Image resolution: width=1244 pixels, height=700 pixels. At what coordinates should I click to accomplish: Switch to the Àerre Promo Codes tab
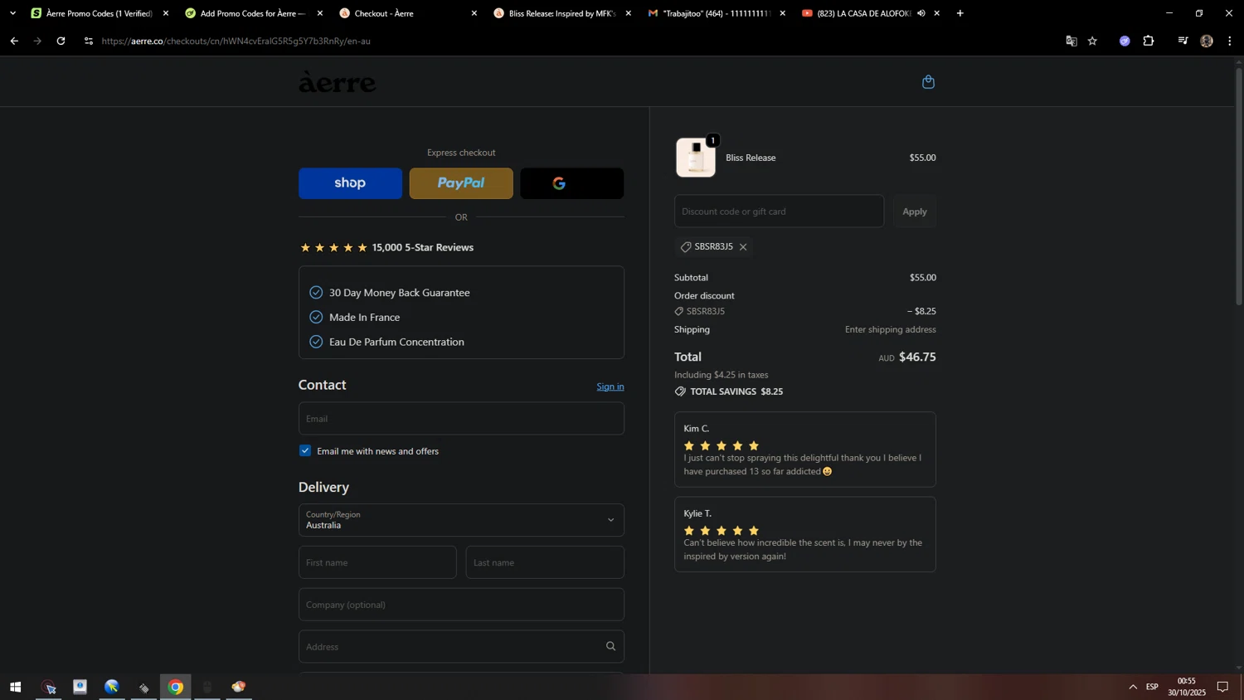(x=98, y=13)
